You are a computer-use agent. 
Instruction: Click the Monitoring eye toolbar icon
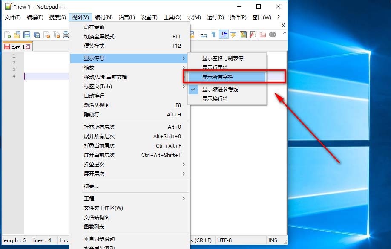(273, 35)
